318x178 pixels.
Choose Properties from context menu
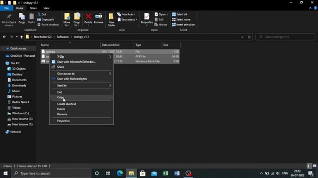(81, 121)
